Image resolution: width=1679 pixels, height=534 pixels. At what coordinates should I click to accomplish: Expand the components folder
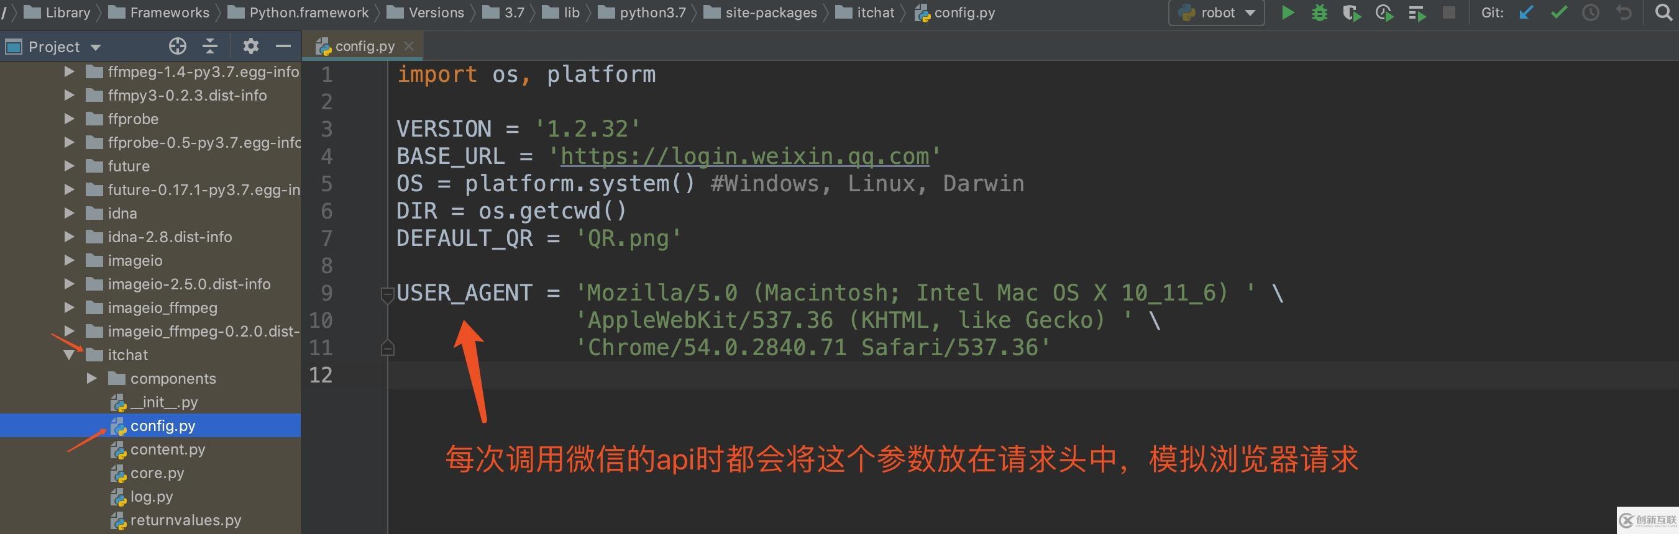[92, 378]
